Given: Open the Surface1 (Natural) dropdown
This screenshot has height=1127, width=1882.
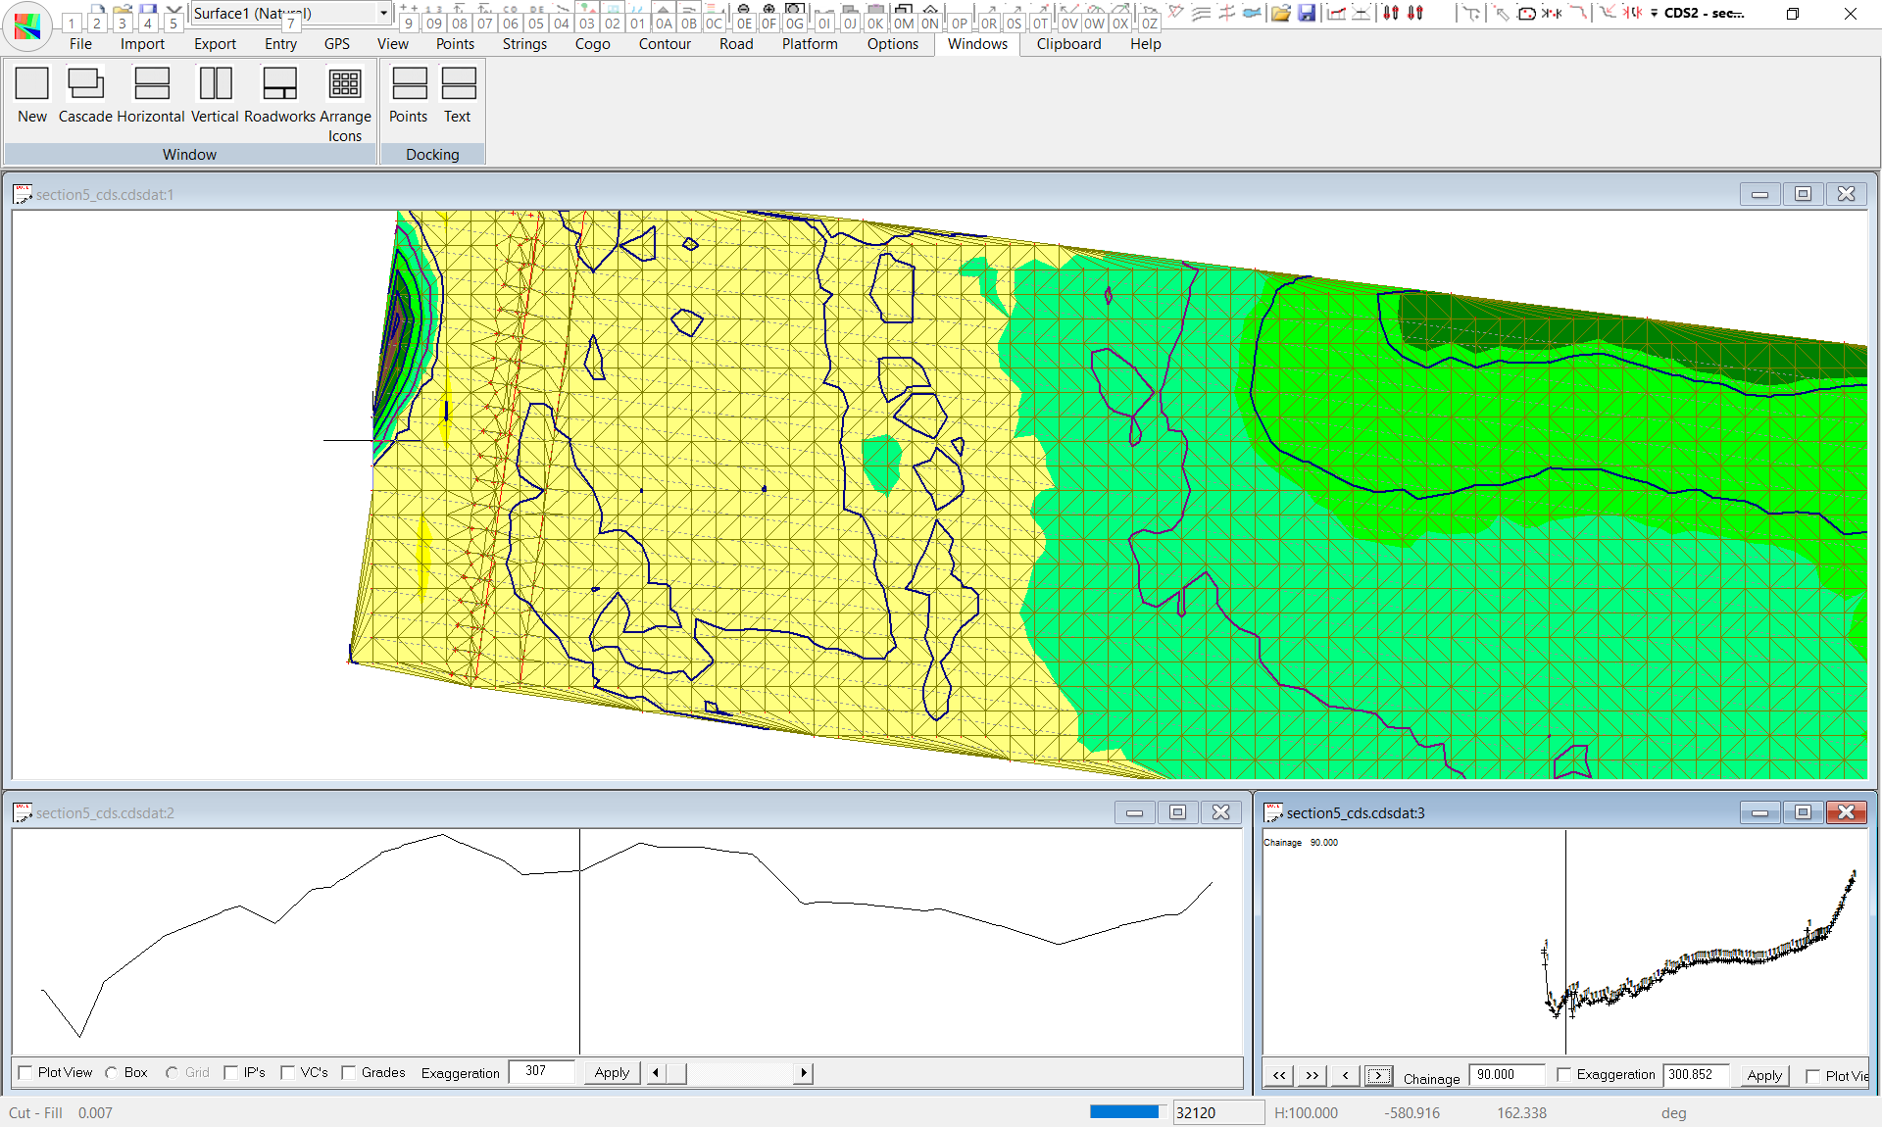Looking at the screenshot, I should tap(383, 13).
